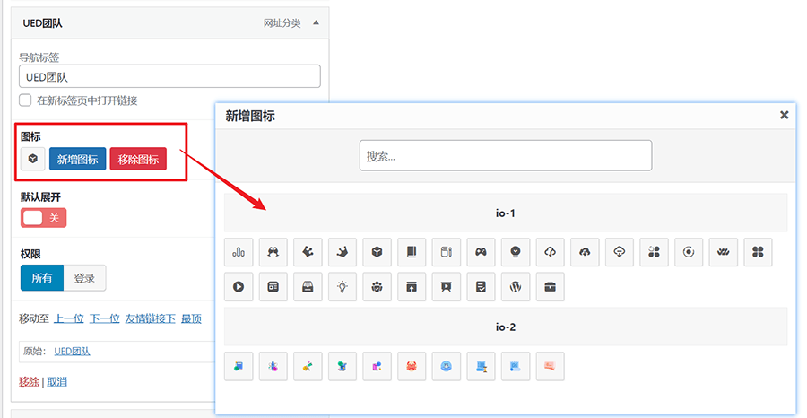Choose the WordPress logo icon
The image size is (807, 418).
(515, 287)
